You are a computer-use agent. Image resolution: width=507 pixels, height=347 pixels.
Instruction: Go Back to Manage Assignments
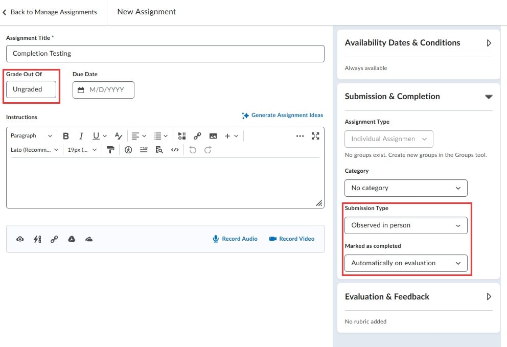(x=50, y=12)
